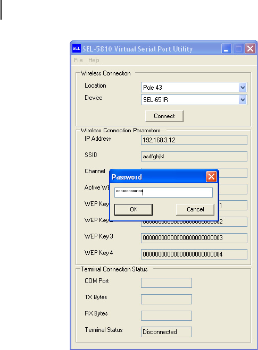
Task: Open the Help menu
Action: pyautogui.click(x=94, y=60)
